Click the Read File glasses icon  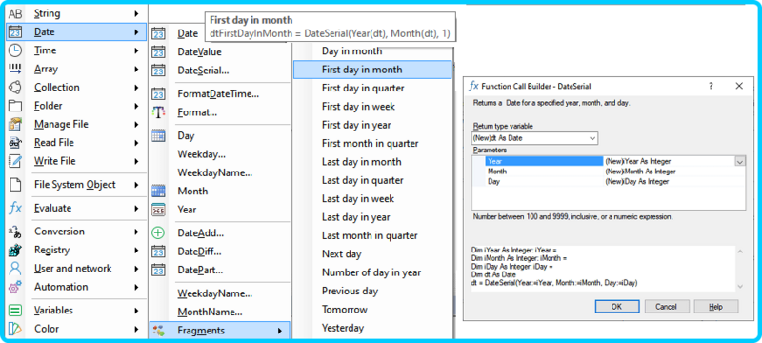(x=15, y=143)
